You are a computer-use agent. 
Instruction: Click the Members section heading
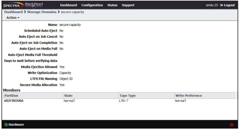[x=12, y=90]
